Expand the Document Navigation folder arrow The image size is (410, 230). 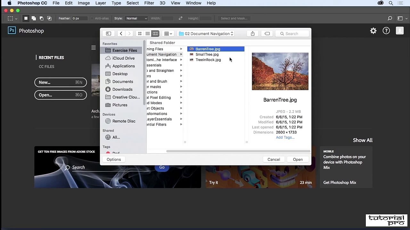tap(181, 54)
